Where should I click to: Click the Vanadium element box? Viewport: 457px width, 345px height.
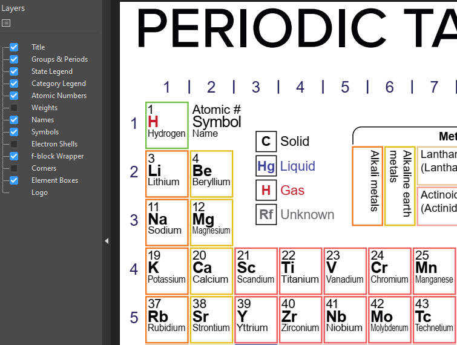click(x=345, y=271)
